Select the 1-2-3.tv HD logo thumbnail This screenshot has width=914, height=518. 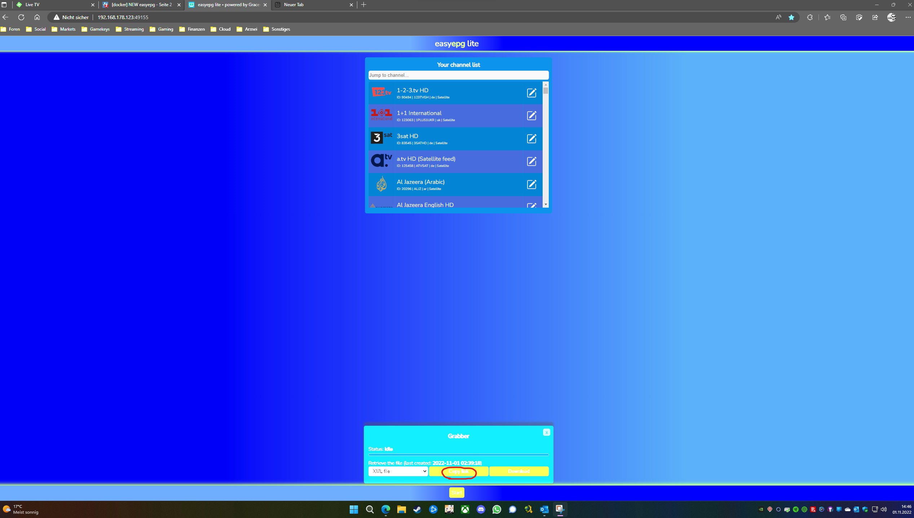click(381, 93)
